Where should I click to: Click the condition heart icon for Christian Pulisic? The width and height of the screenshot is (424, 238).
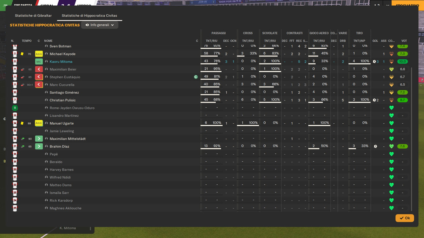pyautogui.click(x=391, y=100)
